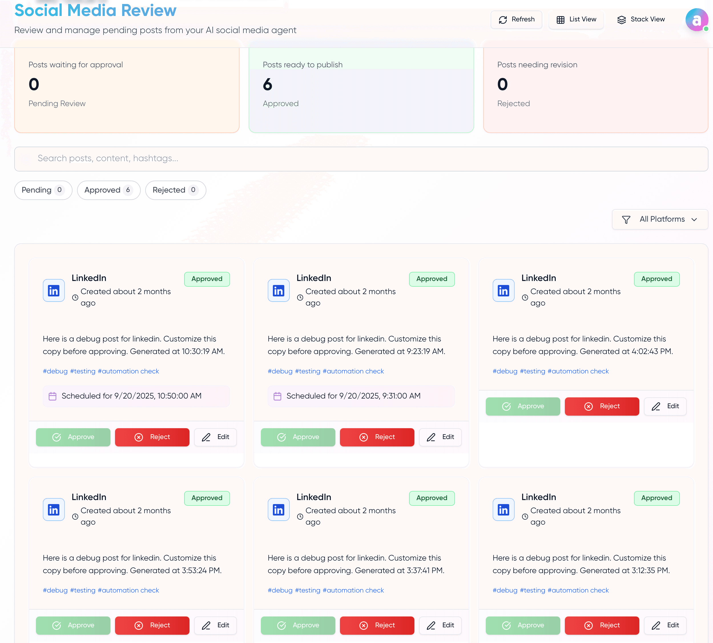Click the calendar icon next to the 10:50 schedule
The height and width of the screenshot is (643, 713).
pyautogui.click(x=53, y=396)
